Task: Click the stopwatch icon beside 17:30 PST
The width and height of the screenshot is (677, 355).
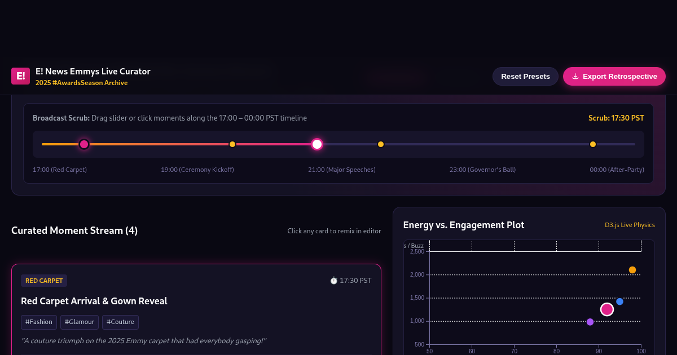Action: point(333,281)
